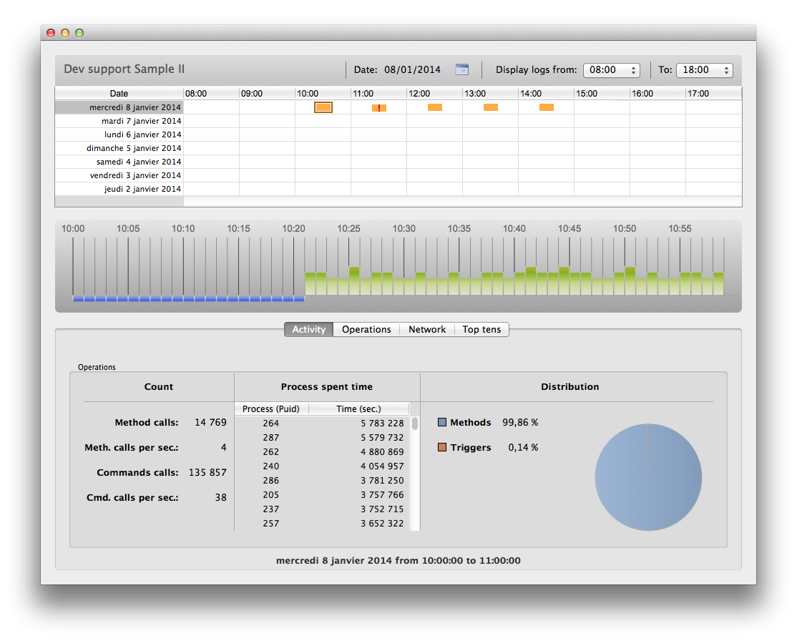Open the Network tab
Screen dimensions: 797x641
pos(427,329)
